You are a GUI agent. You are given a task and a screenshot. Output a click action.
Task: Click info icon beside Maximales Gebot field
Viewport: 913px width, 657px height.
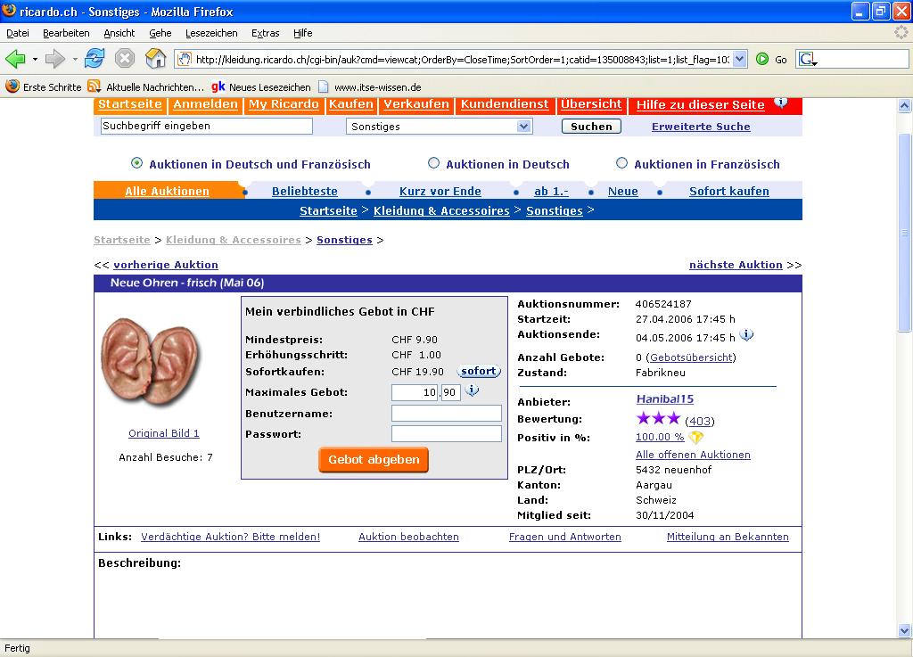tap(473, 391)
